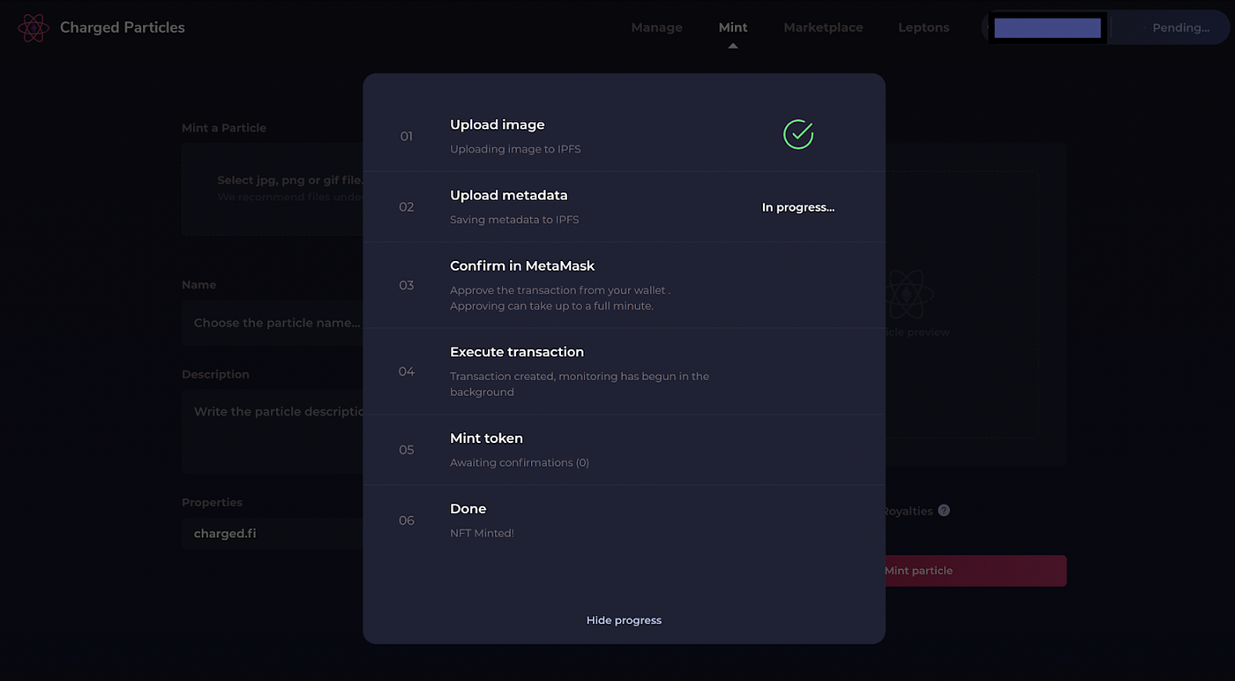Image resolution: width=1235 pixels, height=681 pixels.
Task: Open the Manage tab
Action: click(x=656, y=27)
